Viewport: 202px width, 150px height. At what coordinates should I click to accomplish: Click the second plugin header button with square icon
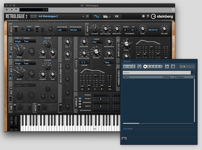click(x=12, y=10)
